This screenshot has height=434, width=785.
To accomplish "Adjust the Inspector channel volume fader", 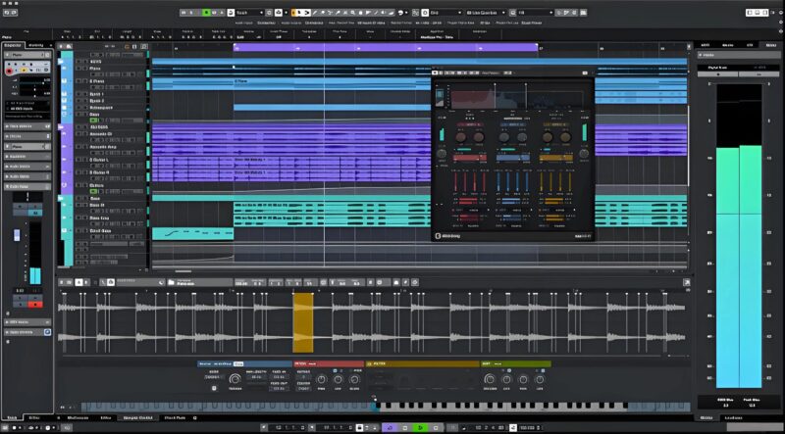I will click(x=17, y=235).
